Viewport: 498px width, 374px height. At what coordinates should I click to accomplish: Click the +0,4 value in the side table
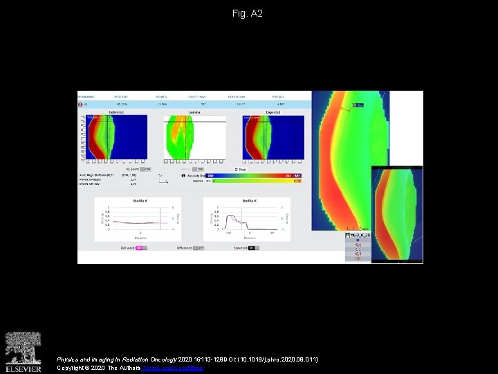358,254
